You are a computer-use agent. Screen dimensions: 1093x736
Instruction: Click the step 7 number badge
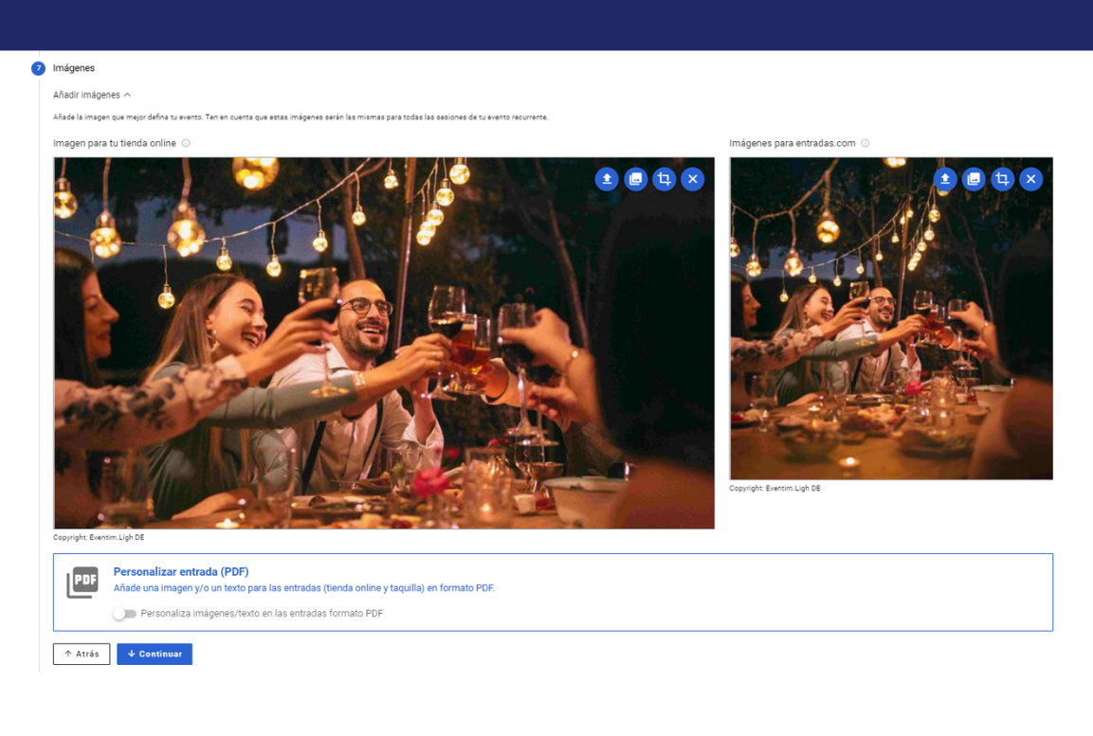click(38, 68)
